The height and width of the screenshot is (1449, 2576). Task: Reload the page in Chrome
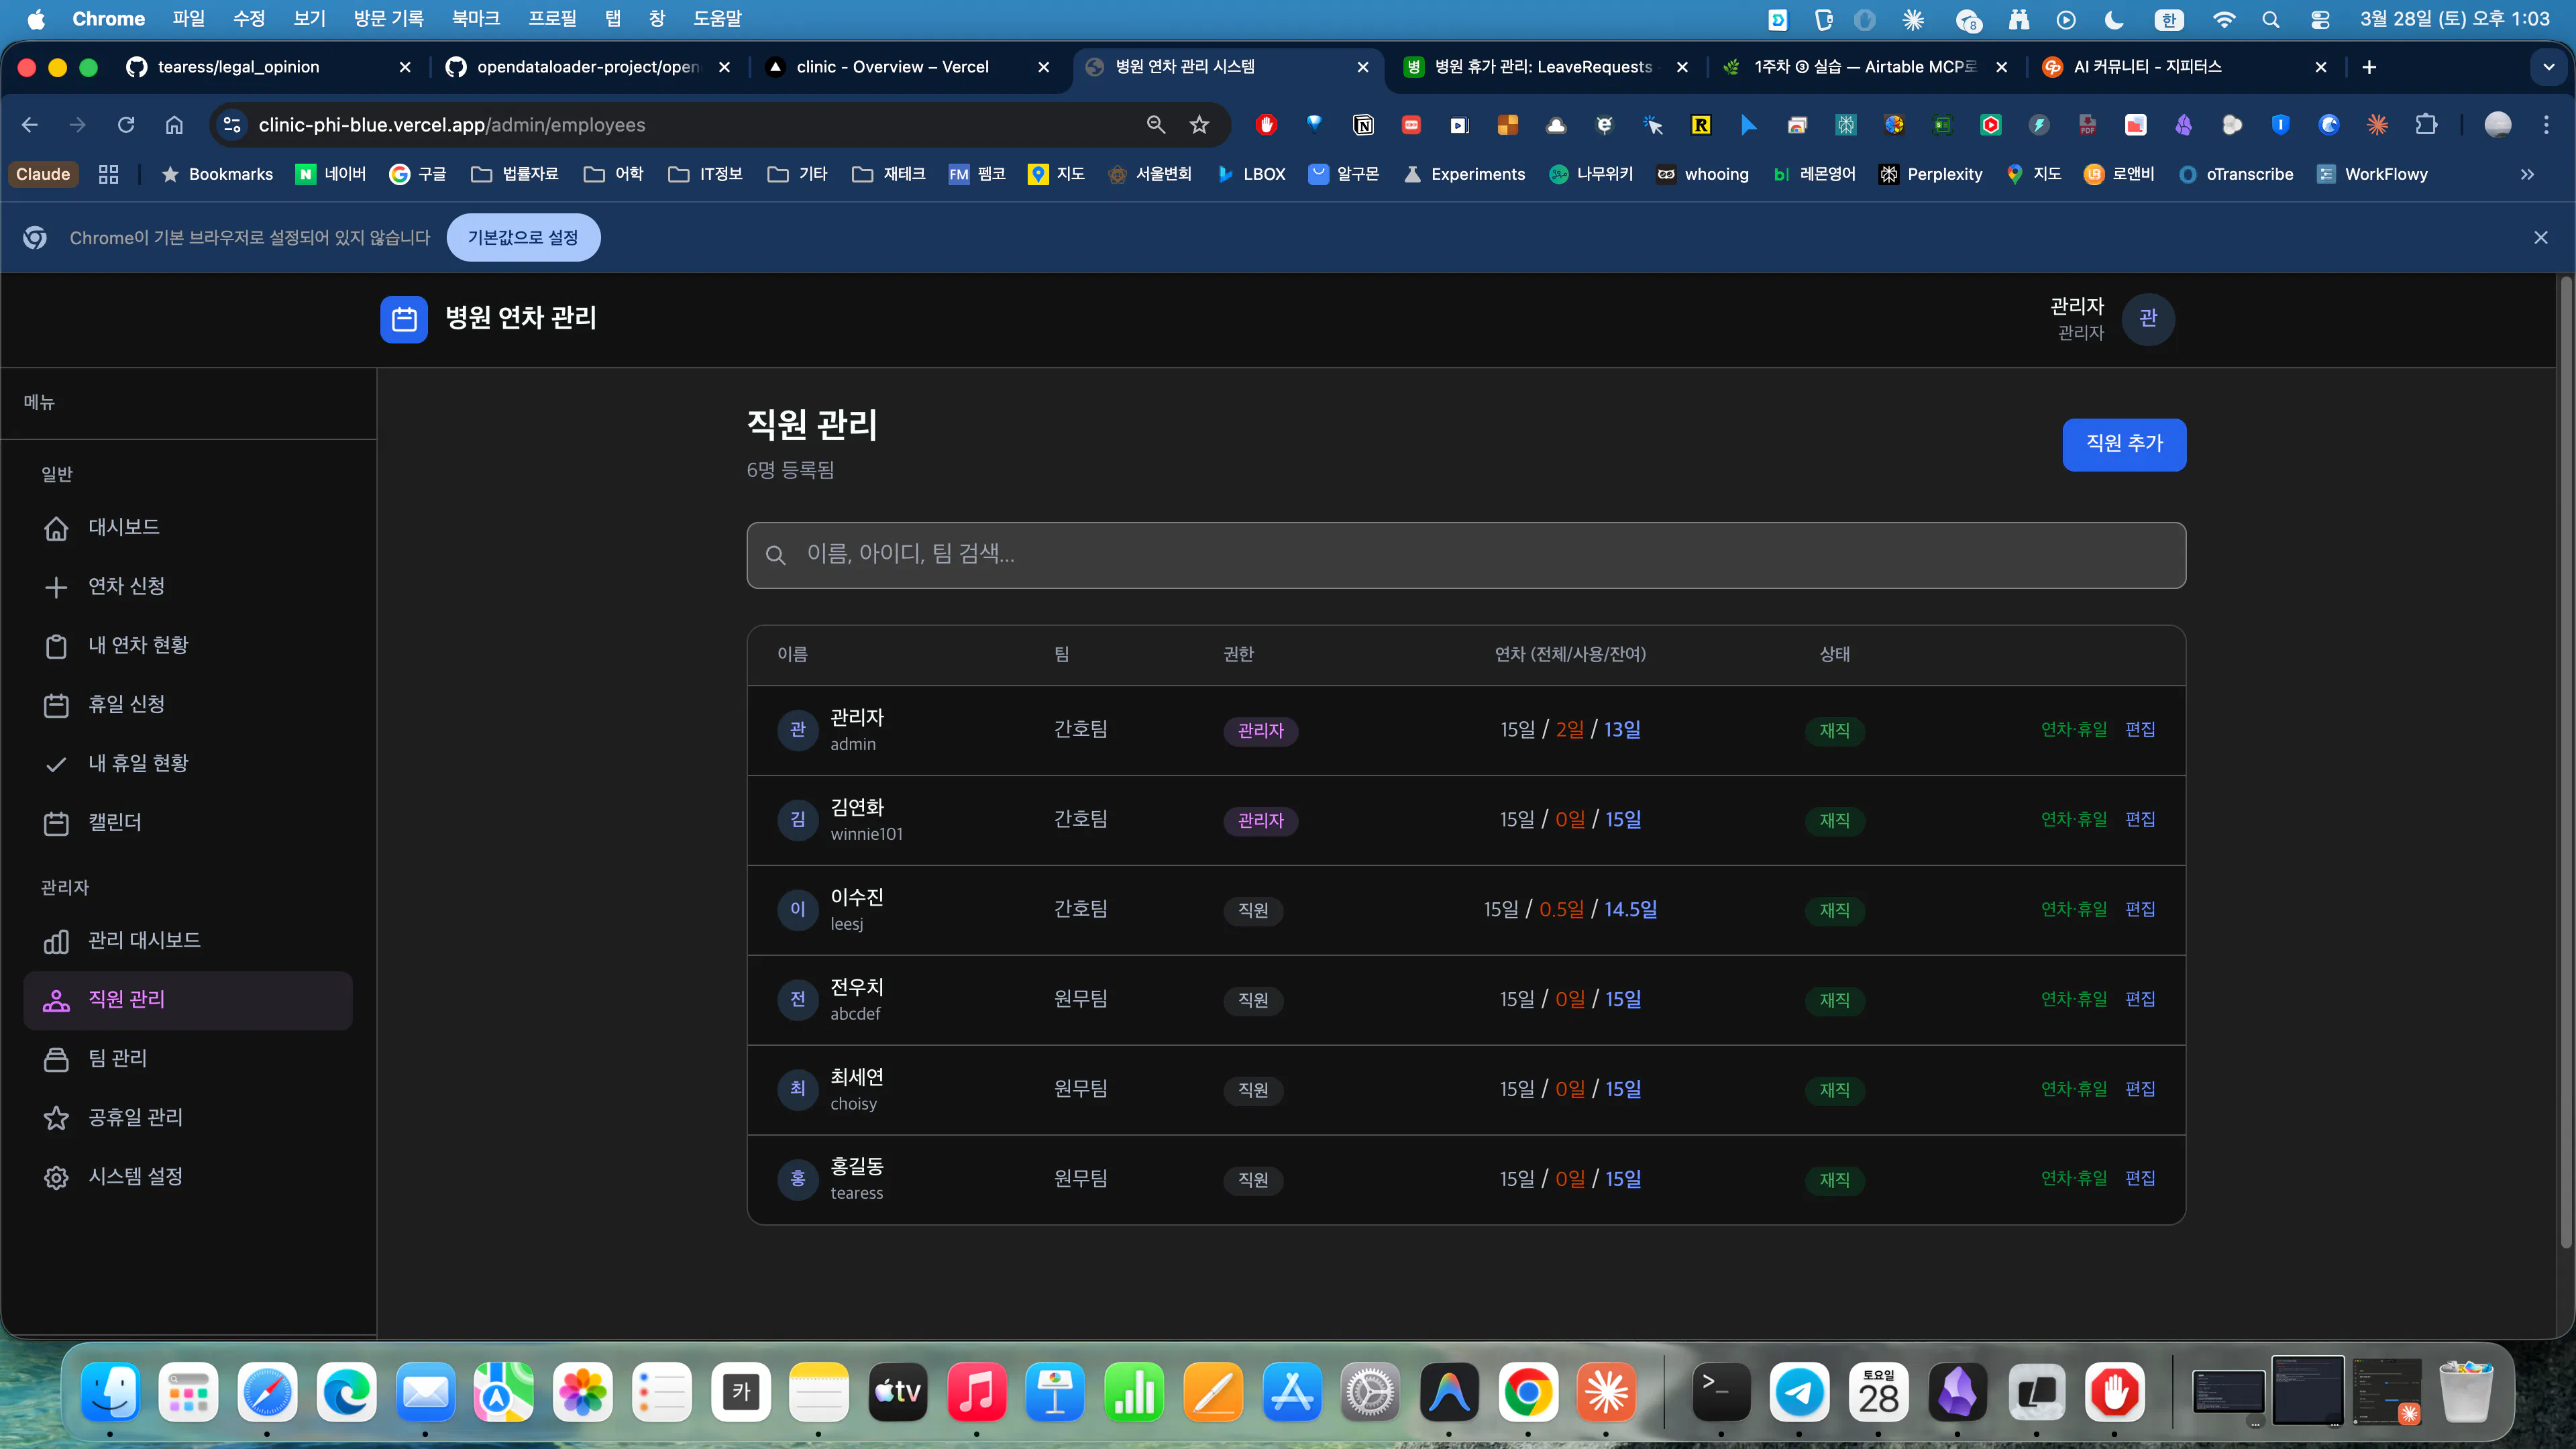click(126, 125)
